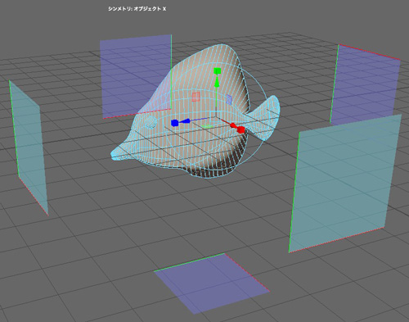Click the manipulator center origin point

(215, 117)
